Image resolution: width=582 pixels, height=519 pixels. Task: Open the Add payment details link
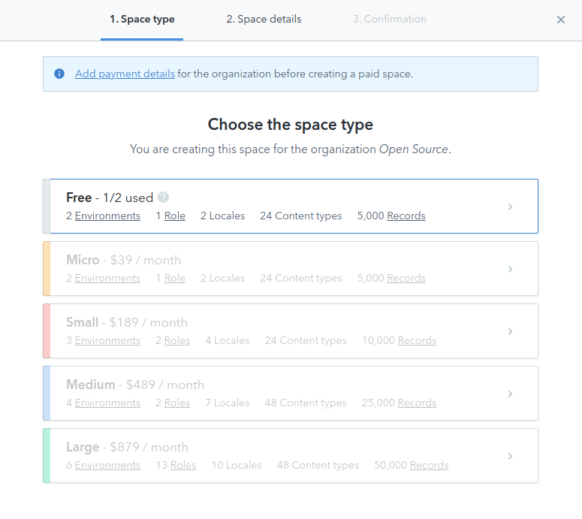125,74
